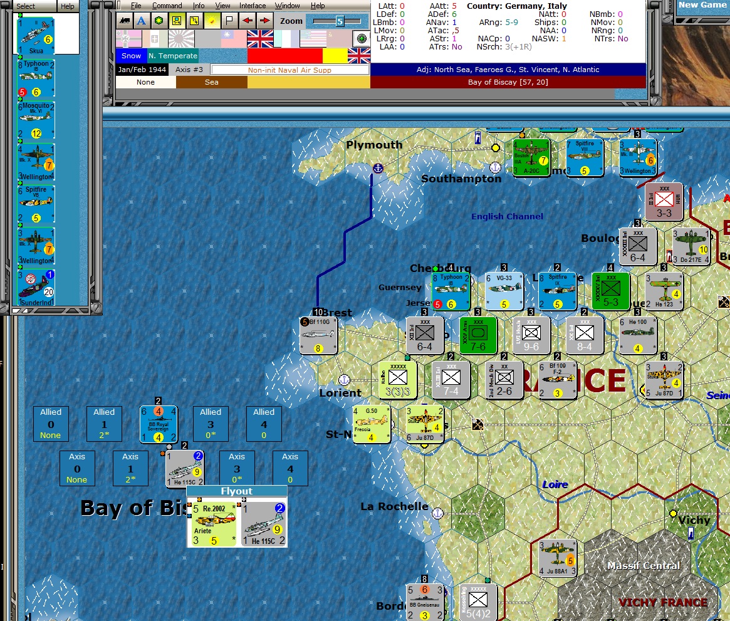Screen dimensions: 730x621
Task: Select the Bf 109 F-2 fighter counter
Action: tap(558, 380)
